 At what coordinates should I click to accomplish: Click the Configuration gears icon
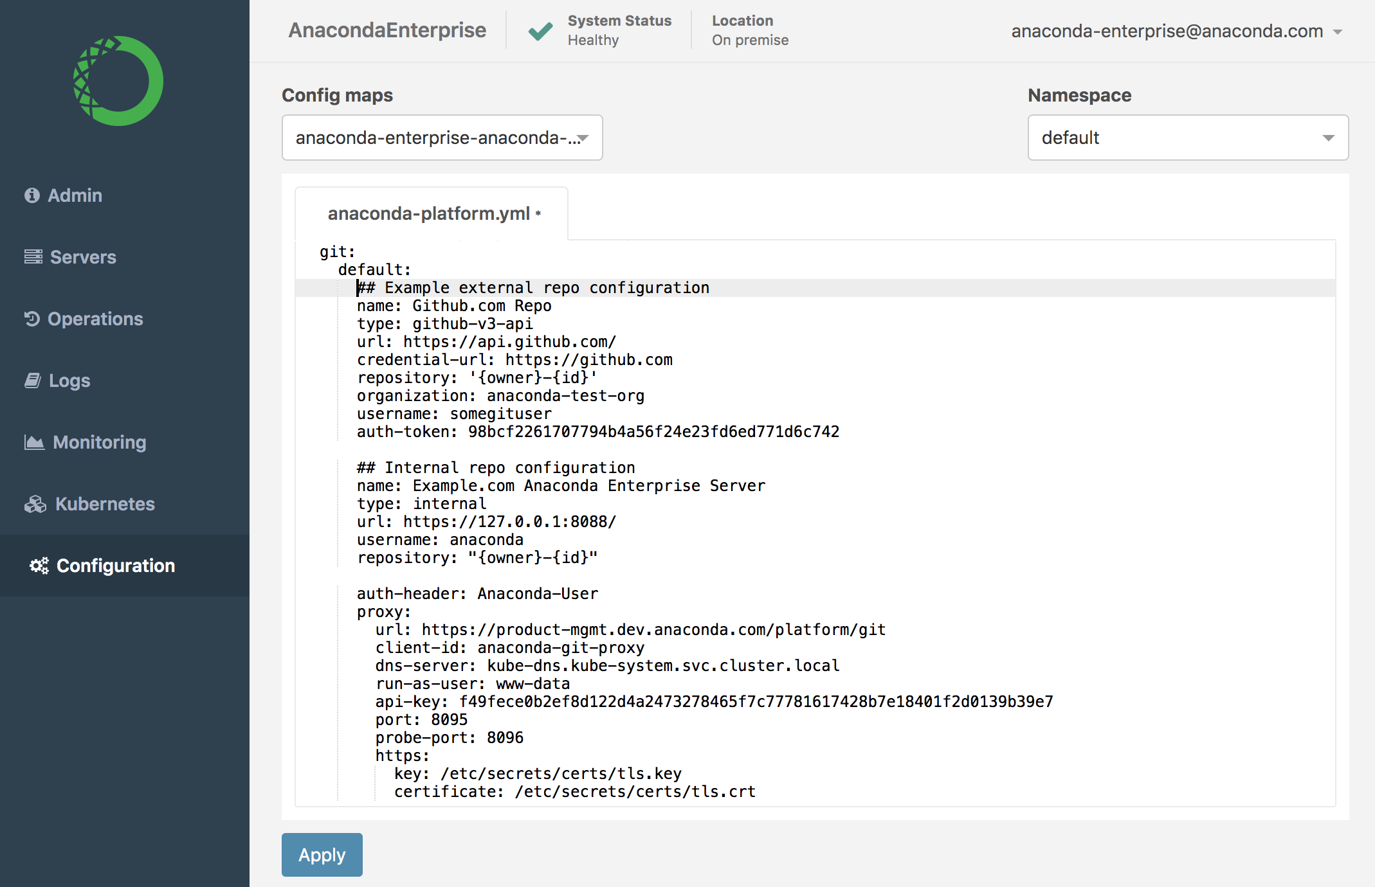click(x=39, y=566)
